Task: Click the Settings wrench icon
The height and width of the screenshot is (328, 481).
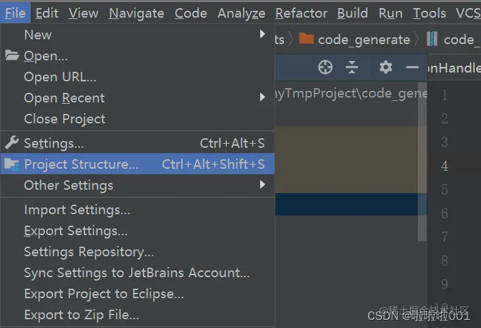Action: point(12,143)
